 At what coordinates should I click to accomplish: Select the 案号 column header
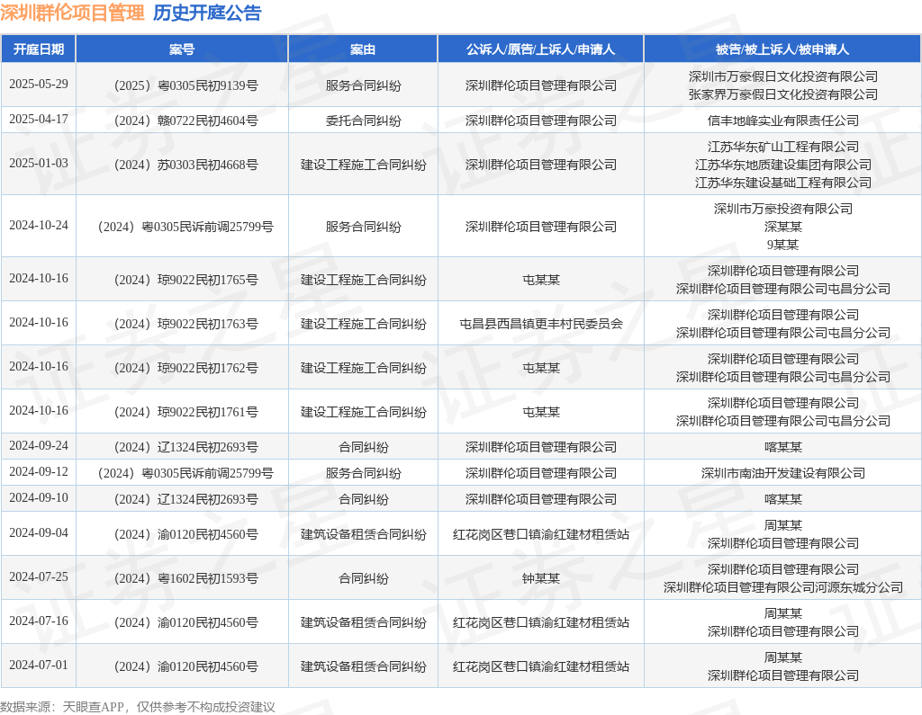coord(182,49)
